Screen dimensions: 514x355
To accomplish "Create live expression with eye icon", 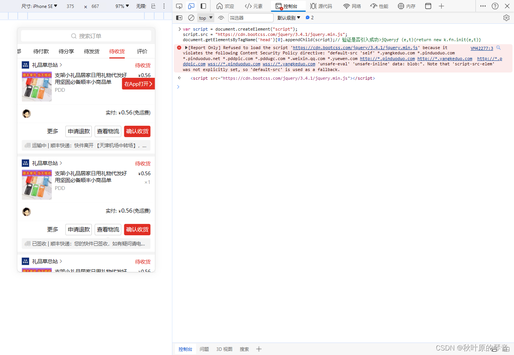I will [x=221, y=18].
